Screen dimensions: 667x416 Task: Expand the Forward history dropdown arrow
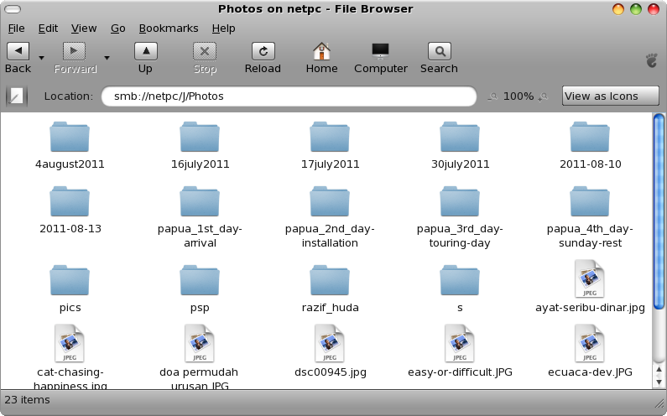(107, 58)
